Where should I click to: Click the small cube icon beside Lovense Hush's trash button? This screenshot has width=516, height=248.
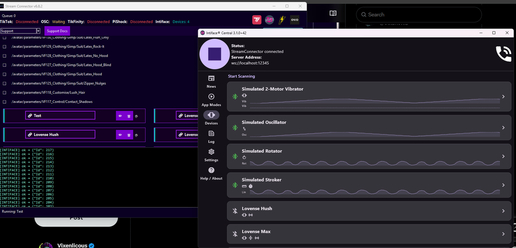coord(136,135)
